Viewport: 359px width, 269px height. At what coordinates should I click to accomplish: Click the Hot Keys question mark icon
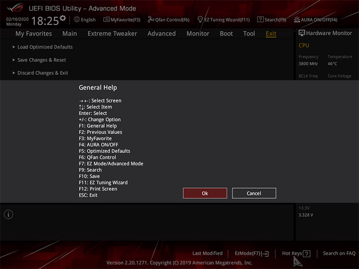point(307,254)
